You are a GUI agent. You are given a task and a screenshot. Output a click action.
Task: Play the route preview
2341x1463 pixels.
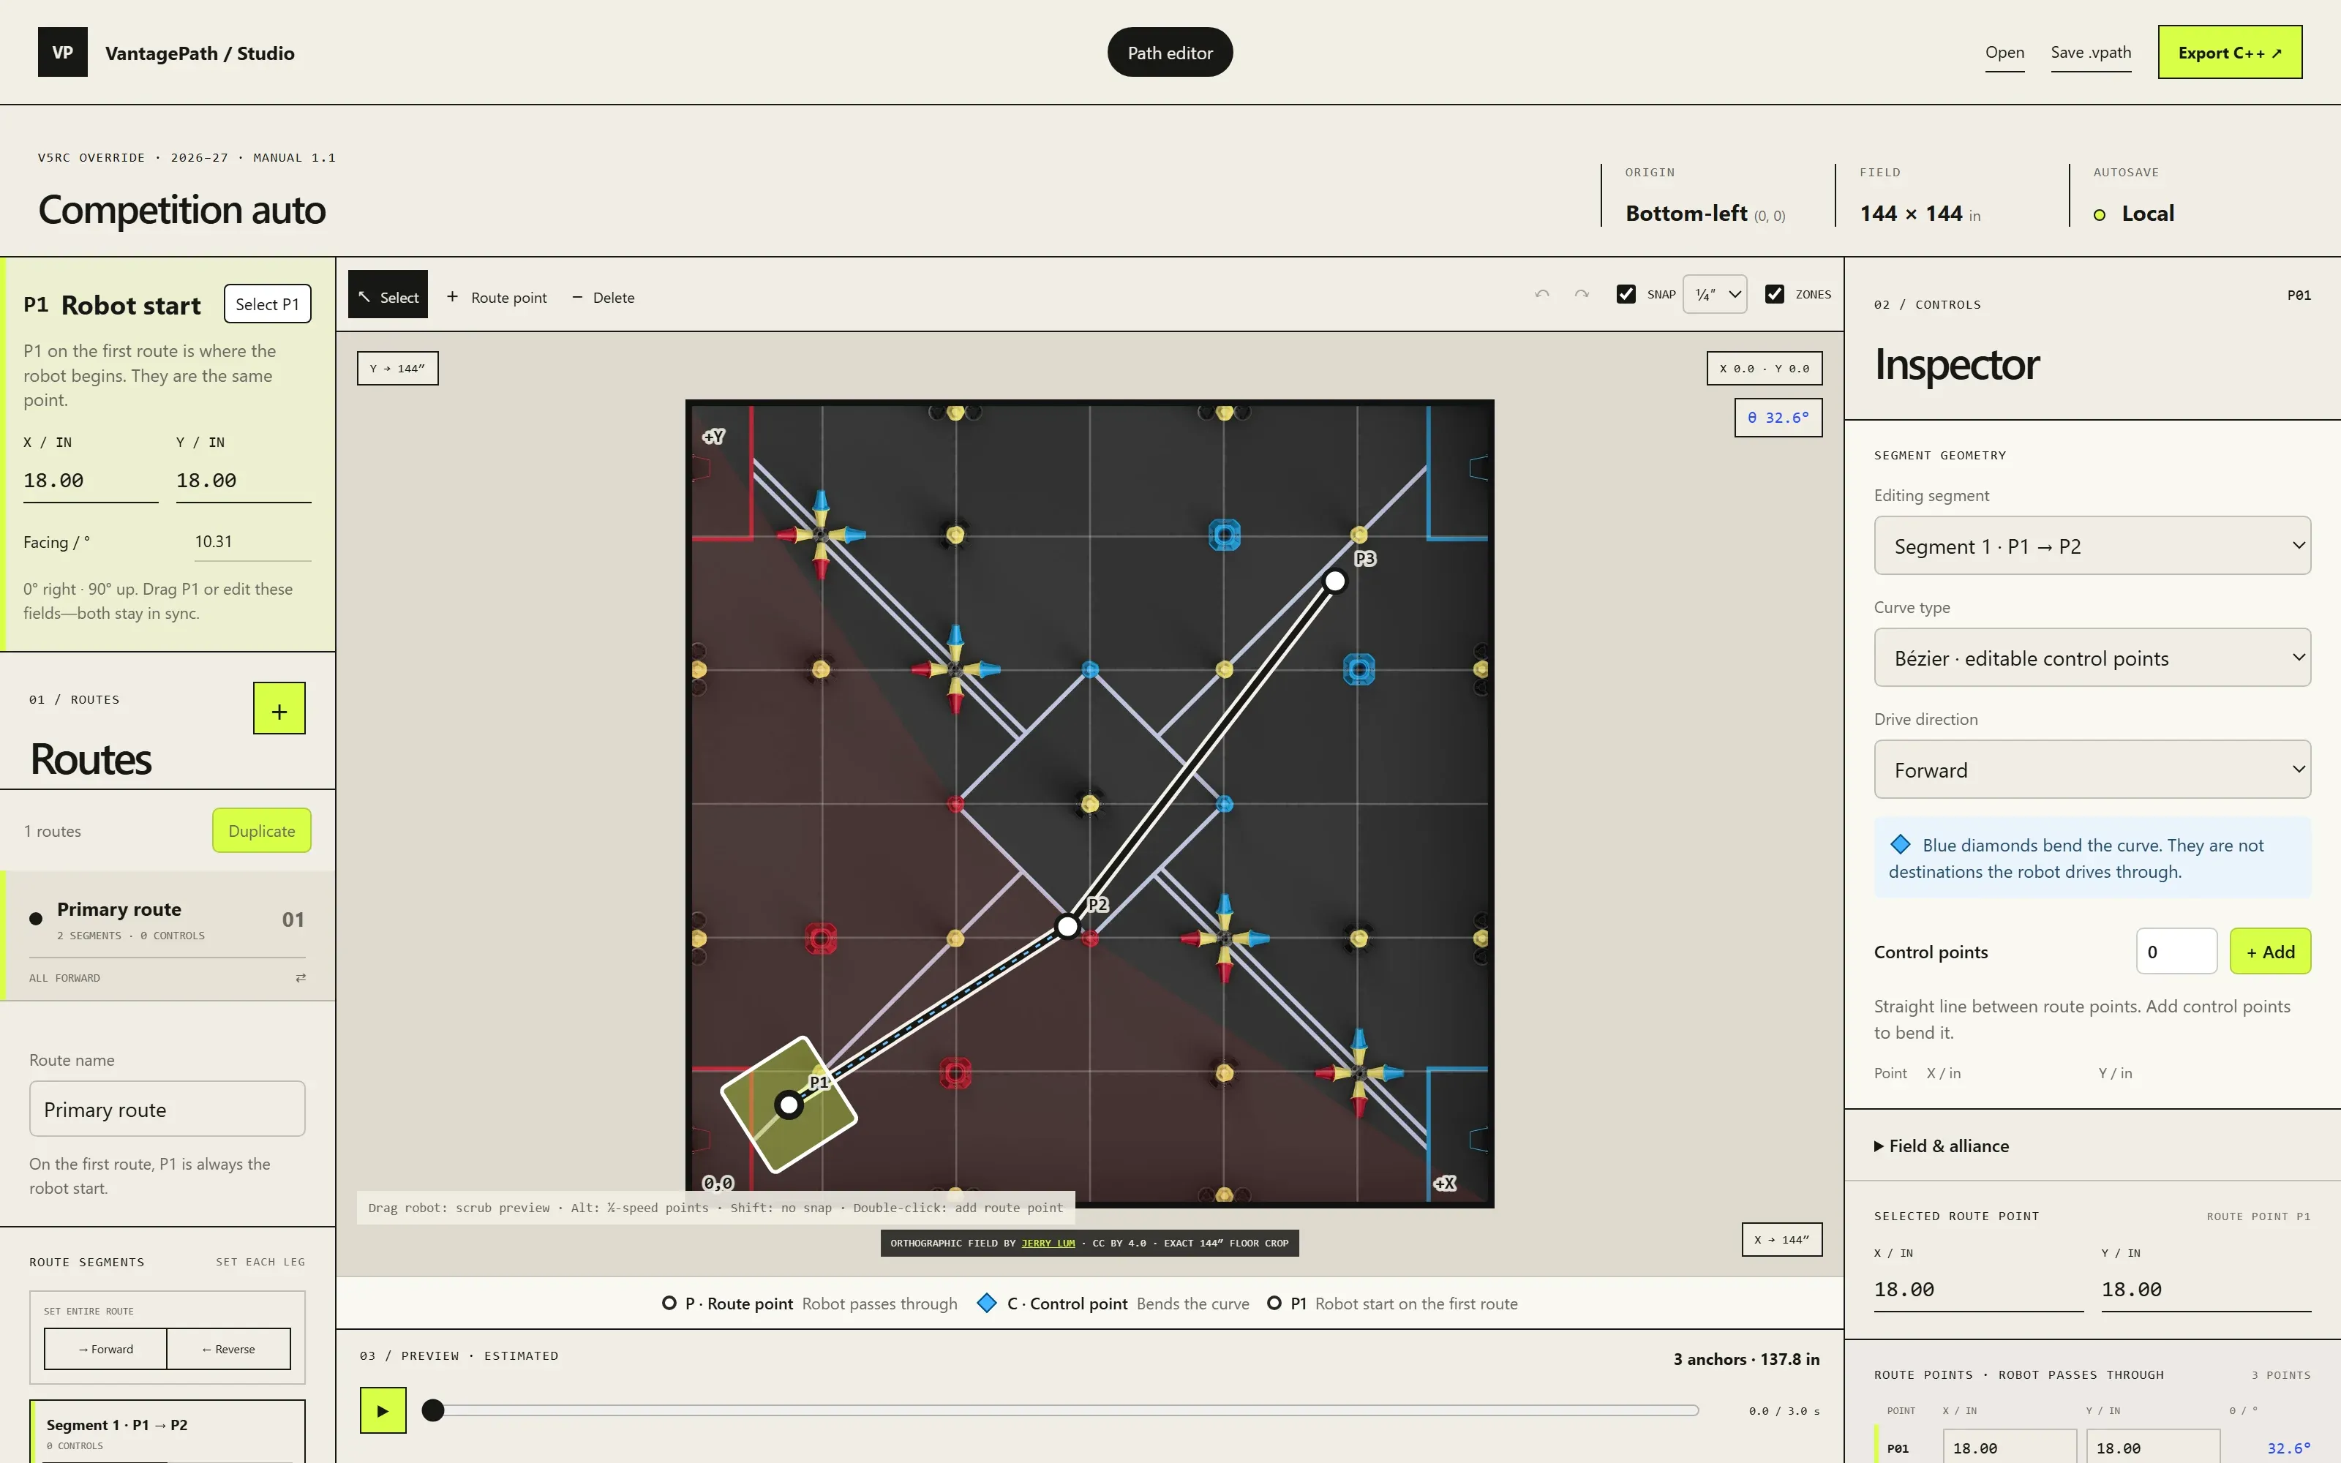pos(383,1411)
